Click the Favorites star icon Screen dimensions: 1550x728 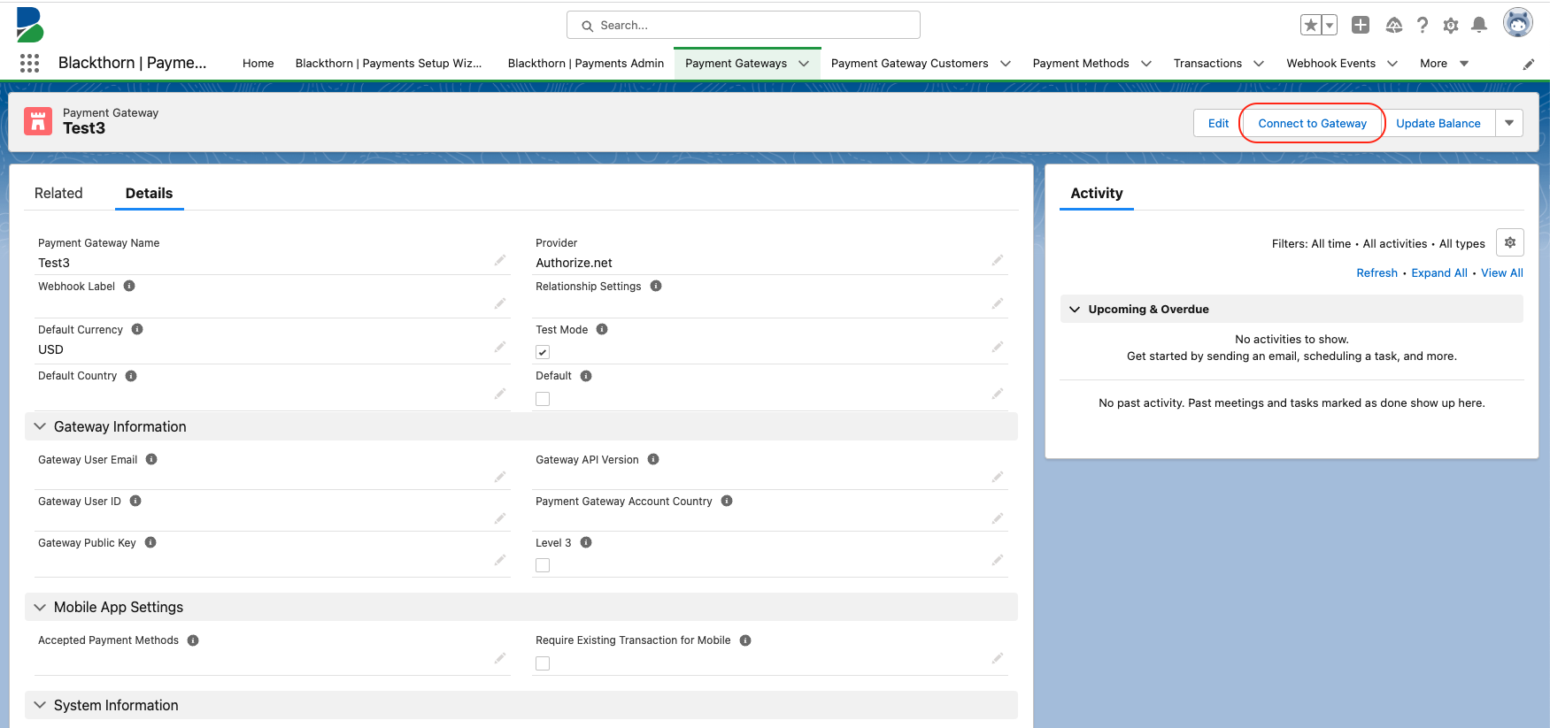[x=1311, y=25]
